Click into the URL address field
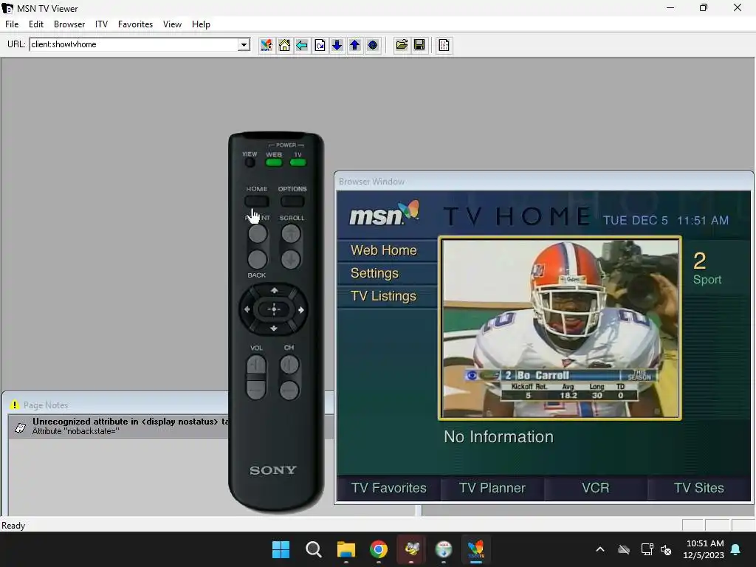This screenshot has width=756, height=567. pos(134,45)
